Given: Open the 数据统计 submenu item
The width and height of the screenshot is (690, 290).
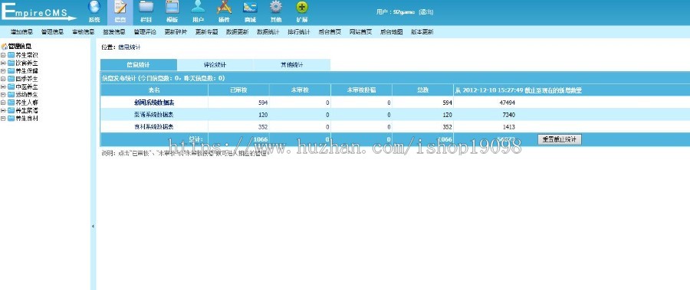Looking at the screenshot, I should pos(268,32).
